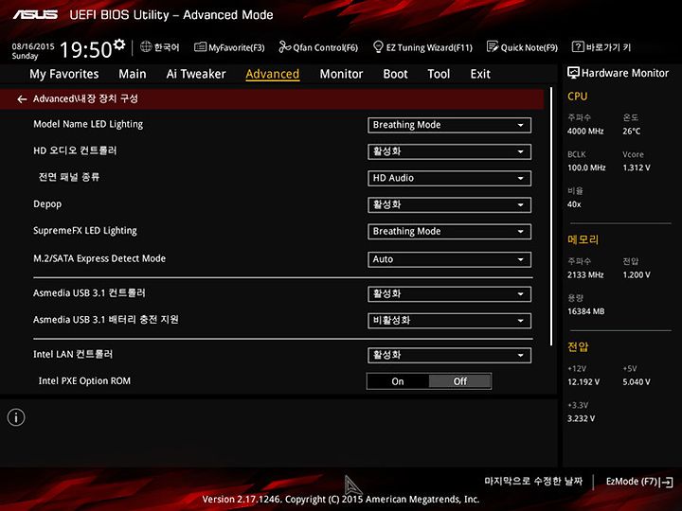Open Intel LAN 컨트롤러 dropdown
Screen dimensions: 682x511
click(x=449, y=356)
